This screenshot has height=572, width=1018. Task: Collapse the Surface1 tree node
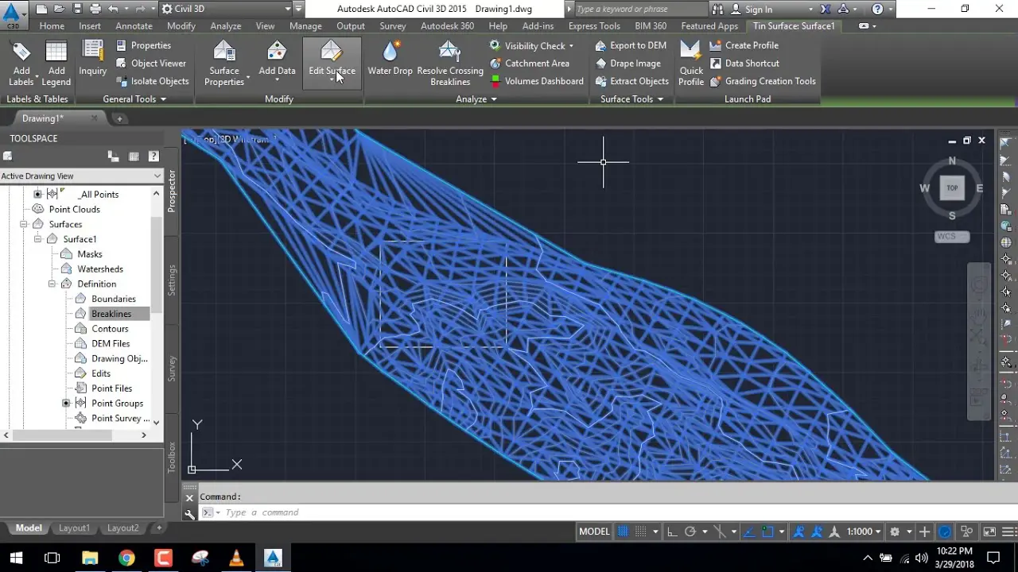coord(37,239)
